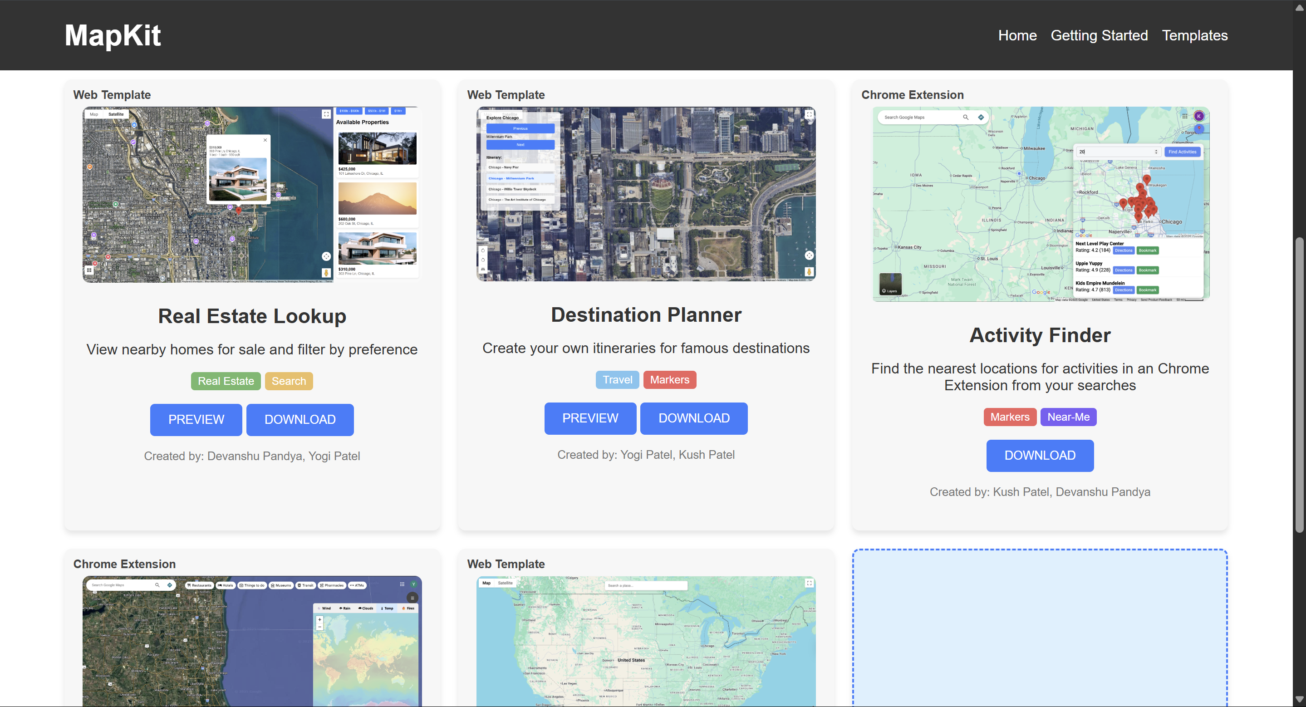Preview the Real Estate Lookup template
Screen dimensions: 1306x707
(196, 419)
